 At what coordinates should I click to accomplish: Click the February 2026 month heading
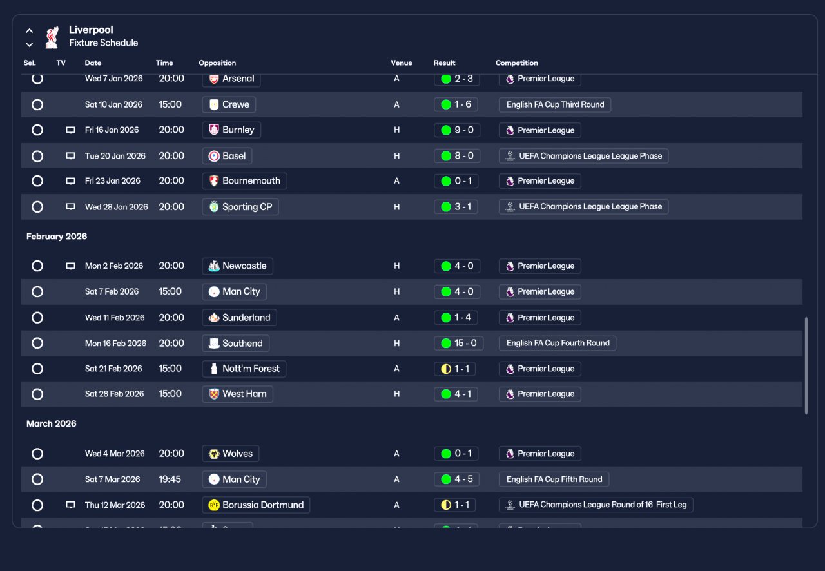[57, 237]
